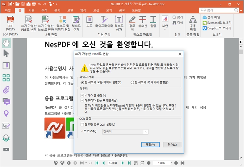Open the 파일 menu
The height and width of the screenshot is (167, 244).
[8, 10]
